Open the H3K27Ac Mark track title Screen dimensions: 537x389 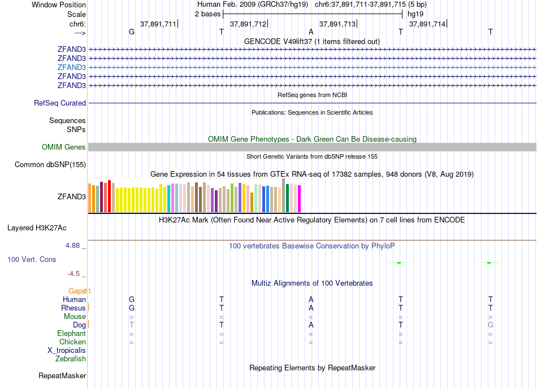click(x=311, y=220)
